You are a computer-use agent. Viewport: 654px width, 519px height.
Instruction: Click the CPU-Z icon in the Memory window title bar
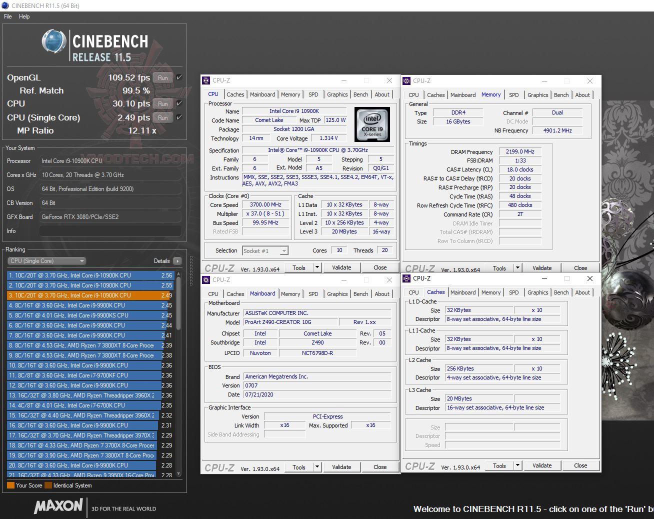click(x=407, y=80)
